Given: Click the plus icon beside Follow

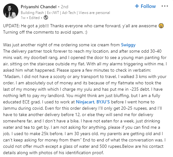Looking at the screenshot, I should [x=137, y=6].
